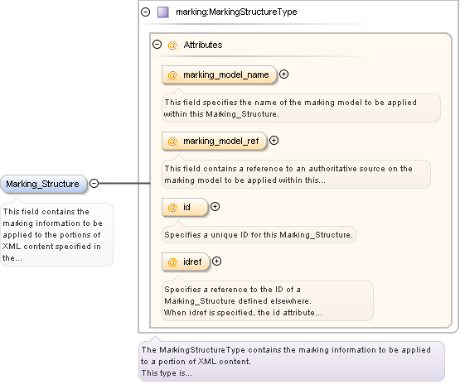Click the @ icon on marking_model_ref attribute
This screenshot has width=460, height=384.
pyautogui.click(x=172, y=142)
